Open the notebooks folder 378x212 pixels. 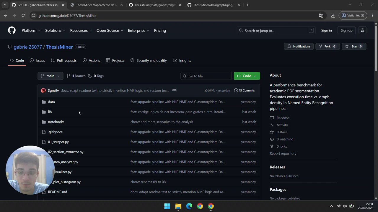click(x=56, y=122)
